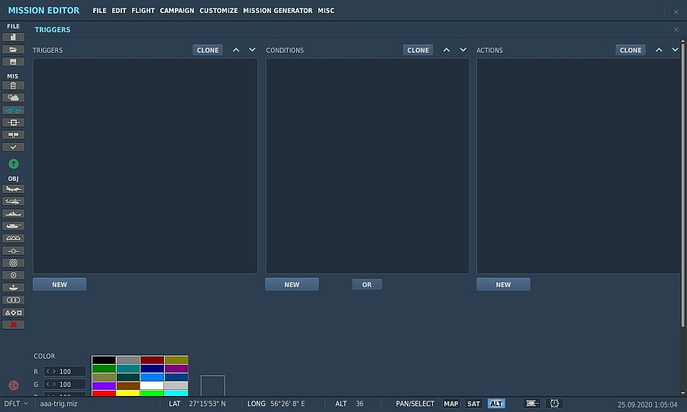Viewport: 687px width, 412px height.
Task: Click the gear clock icon in status bar
Action: pos(554,404)
